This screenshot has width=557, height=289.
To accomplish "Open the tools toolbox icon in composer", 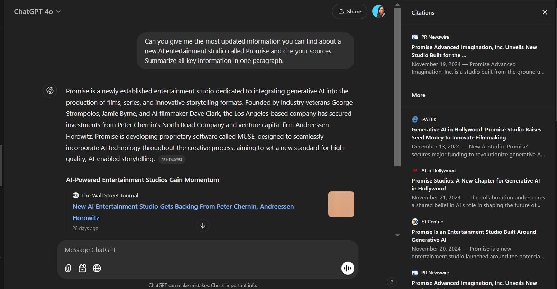I will pyautogui.click(x=82, y=268).
